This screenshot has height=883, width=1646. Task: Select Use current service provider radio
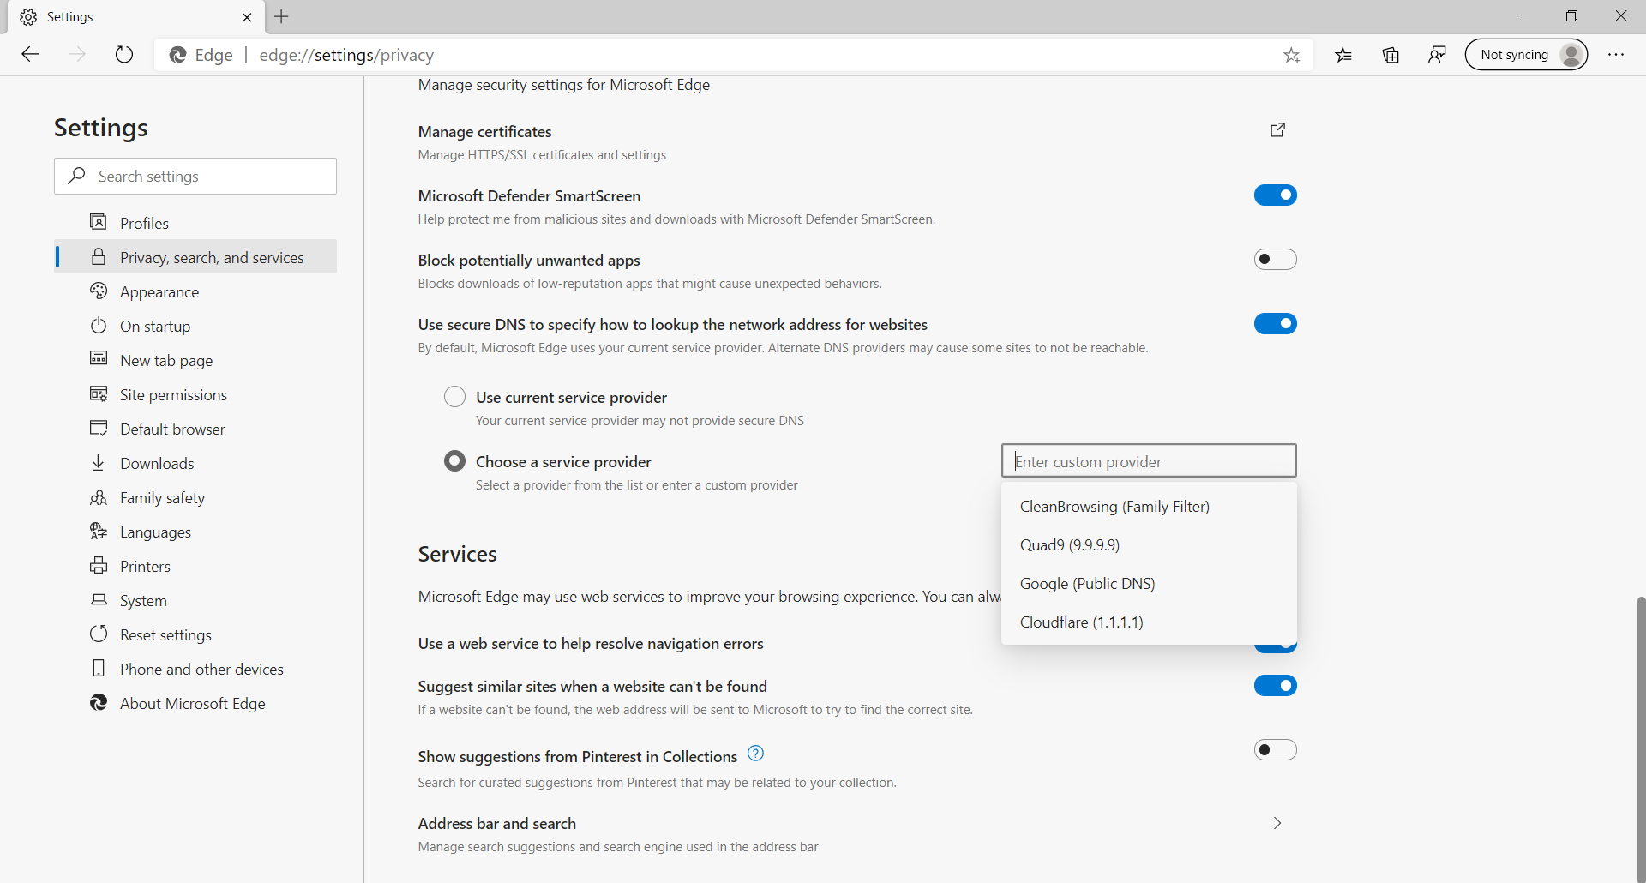454,397
